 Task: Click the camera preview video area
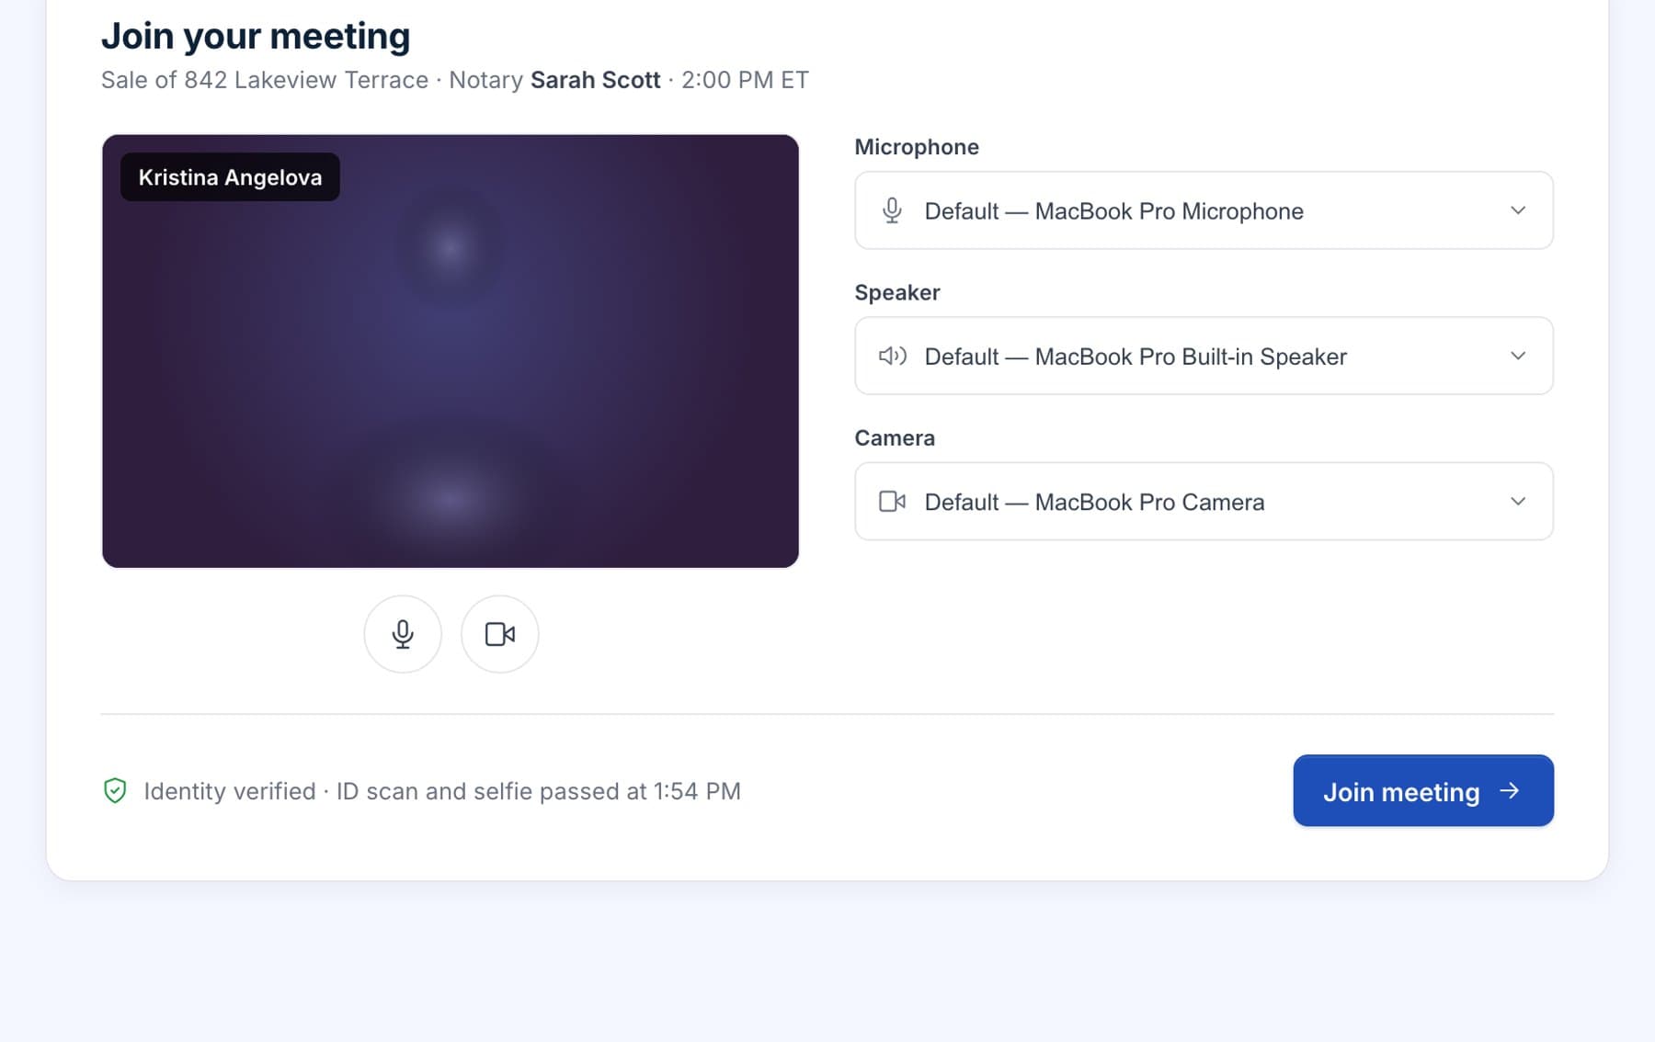point(451,351)
